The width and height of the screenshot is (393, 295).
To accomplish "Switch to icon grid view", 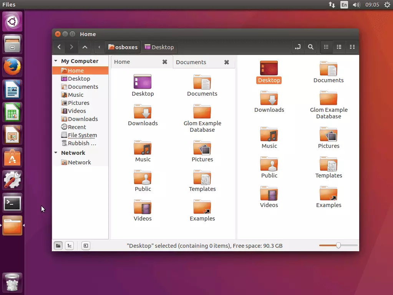I will (x=326, y=47).
